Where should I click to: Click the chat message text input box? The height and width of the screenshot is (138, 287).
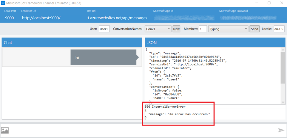[143, 130]
